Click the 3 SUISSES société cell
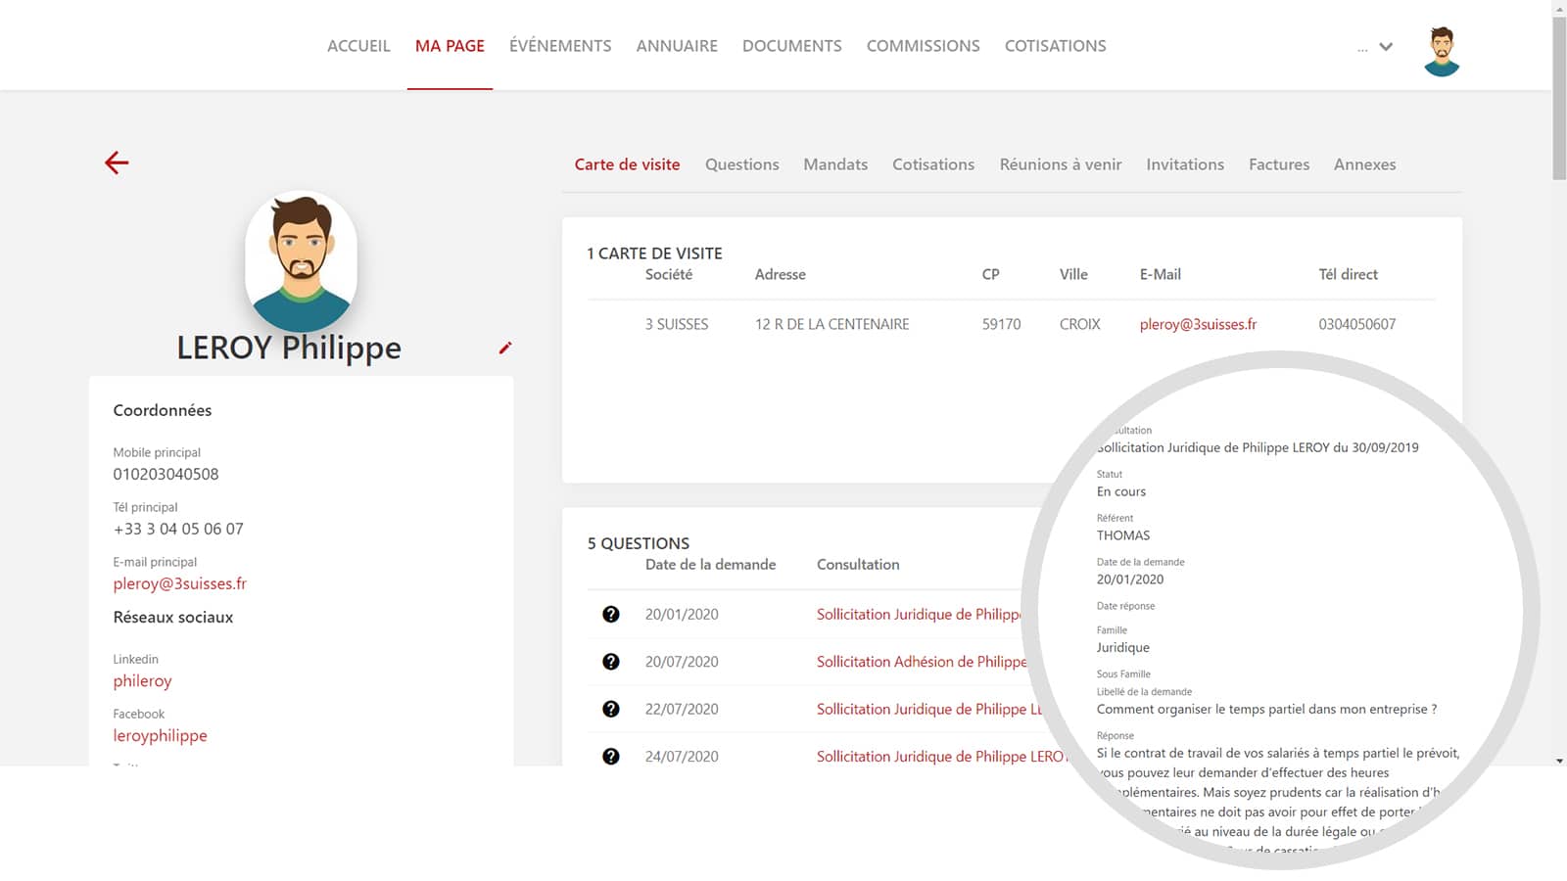Image resolution: width=1567 pixels, height=881 pixels. coord(677,324)
